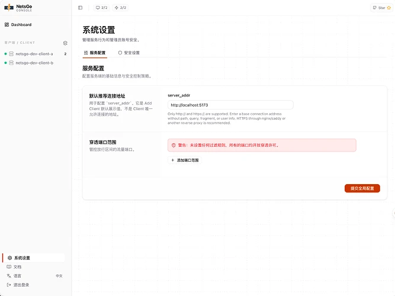Open the tunnels 2/2 lightning indicator
The width and height of the screenshot is (395, 296).
click(x=120, y=8)
